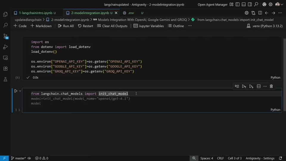This screenshot has height=161, width=286.
Task: Navigate back with left arrow
Action: (267, 13)
